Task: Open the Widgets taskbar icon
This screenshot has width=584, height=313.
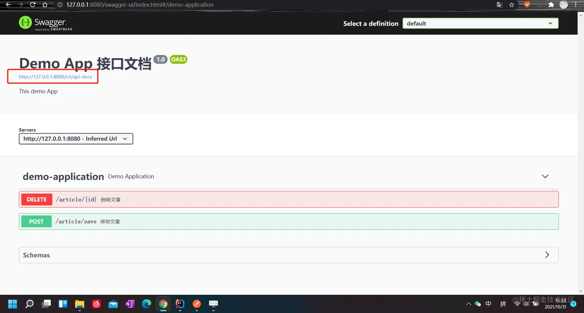Action: pyautogui.click(x=63, y=304)
